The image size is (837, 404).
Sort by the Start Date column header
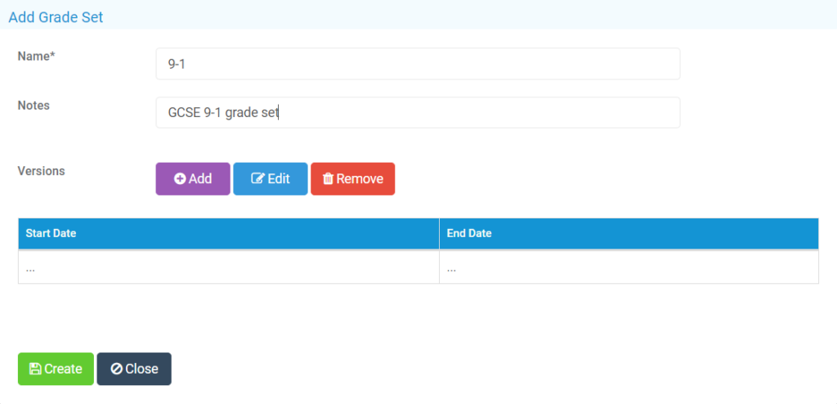point(51,234)
